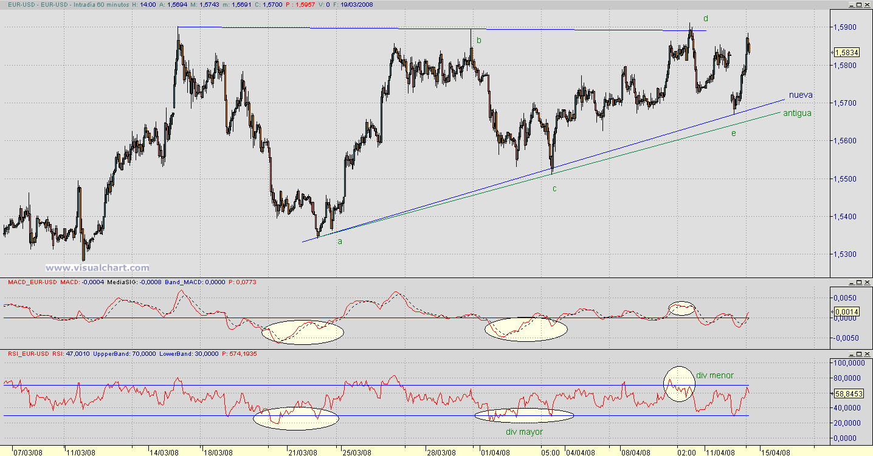
Task: Close the MACD indicator pane
Action: click(866, 282)
